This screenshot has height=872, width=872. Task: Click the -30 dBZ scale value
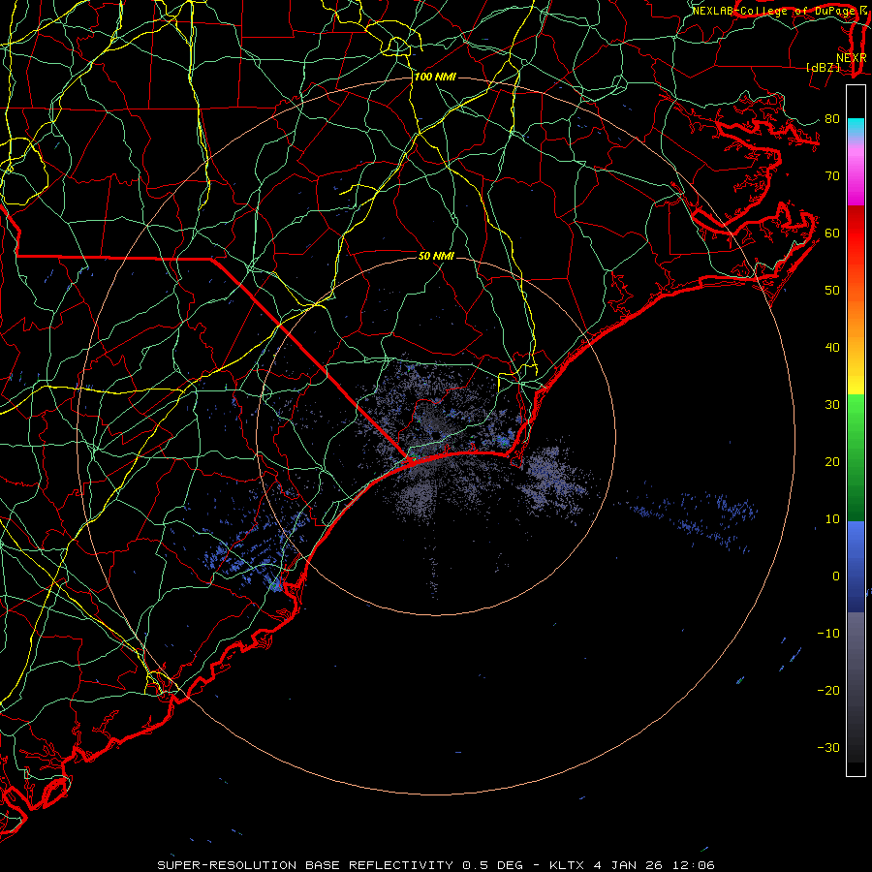point(828,747)
